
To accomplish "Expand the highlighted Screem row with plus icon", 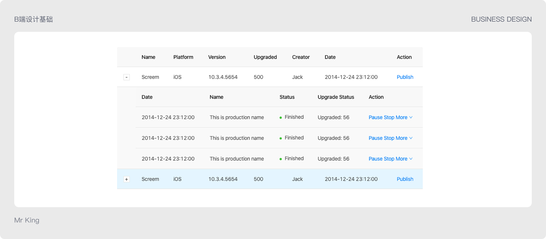I will [127, 179].
